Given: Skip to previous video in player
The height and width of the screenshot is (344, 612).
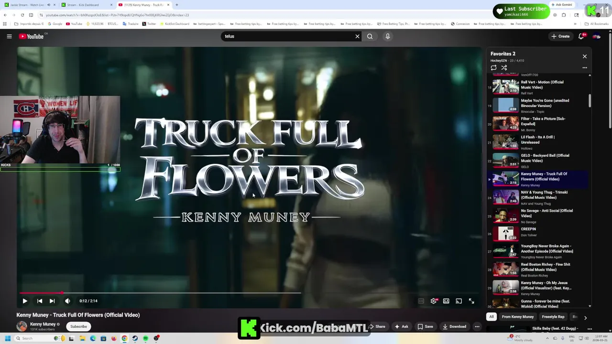Looking at the screenshot, I should click(40, 301).
